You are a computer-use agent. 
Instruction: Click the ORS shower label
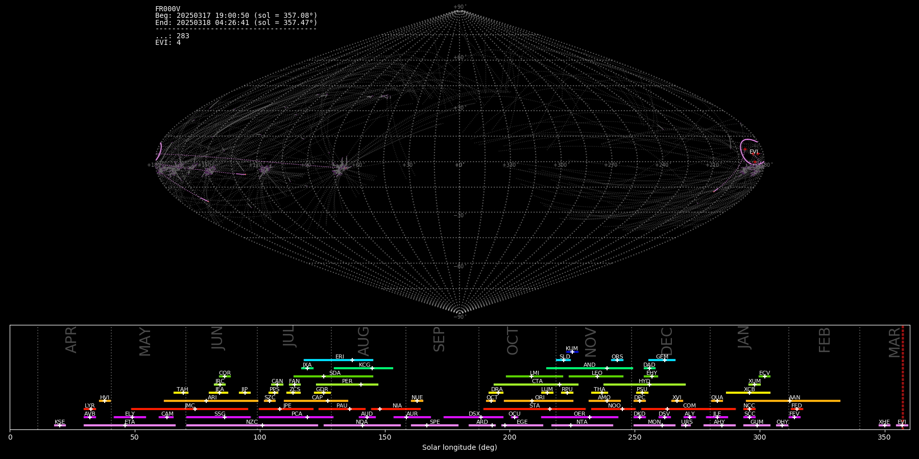tap(617, 357)
